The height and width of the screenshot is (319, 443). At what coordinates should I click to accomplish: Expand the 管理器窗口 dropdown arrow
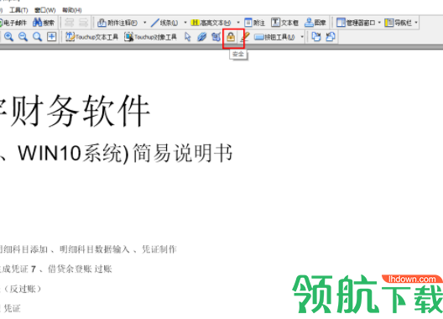[379, 23]
